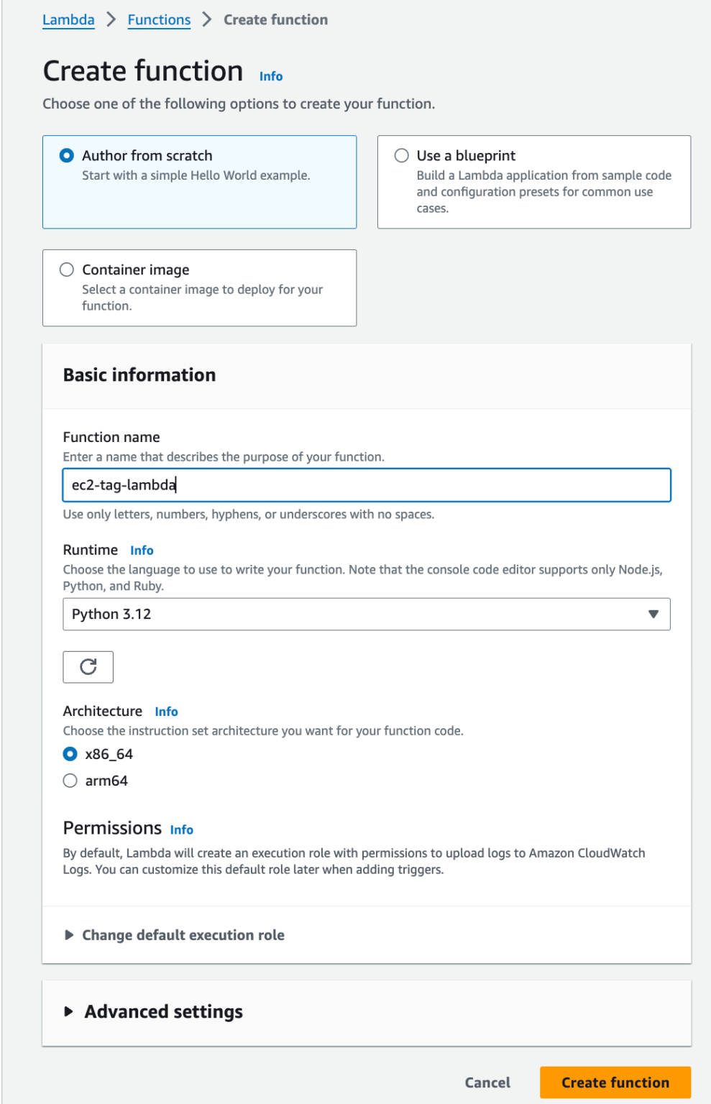Image resolution: width=711 pixels, height=1104 pixels.
Task: Navigate to Lambda via breadcrumb
Action: [68, 19]
